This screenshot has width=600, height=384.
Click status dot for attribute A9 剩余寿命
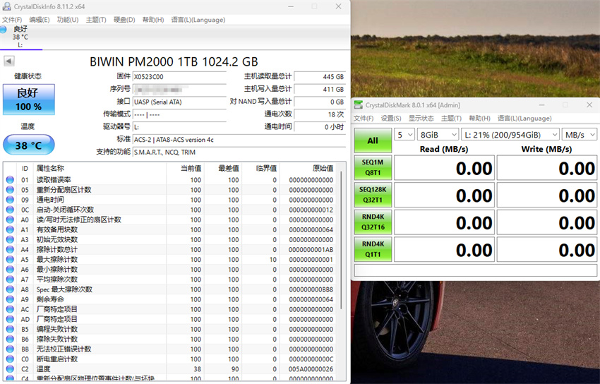click(x=10, y=299)
